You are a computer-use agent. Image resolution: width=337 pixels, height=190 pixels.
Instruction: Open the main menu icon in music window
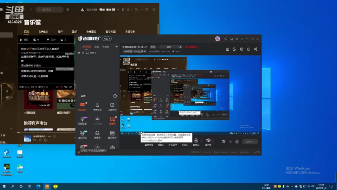128,9
